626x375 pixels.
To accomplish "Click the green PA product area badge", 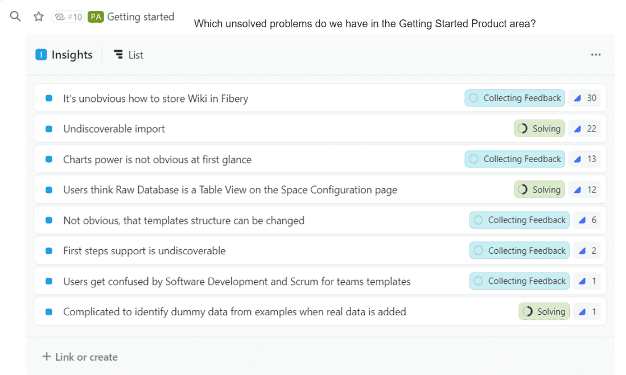I will 96,17.
